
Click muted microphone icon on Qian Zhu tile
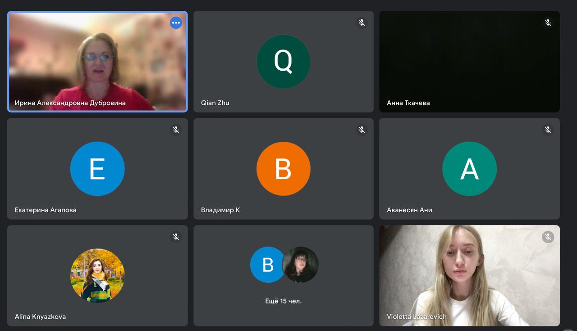(362, 23)
